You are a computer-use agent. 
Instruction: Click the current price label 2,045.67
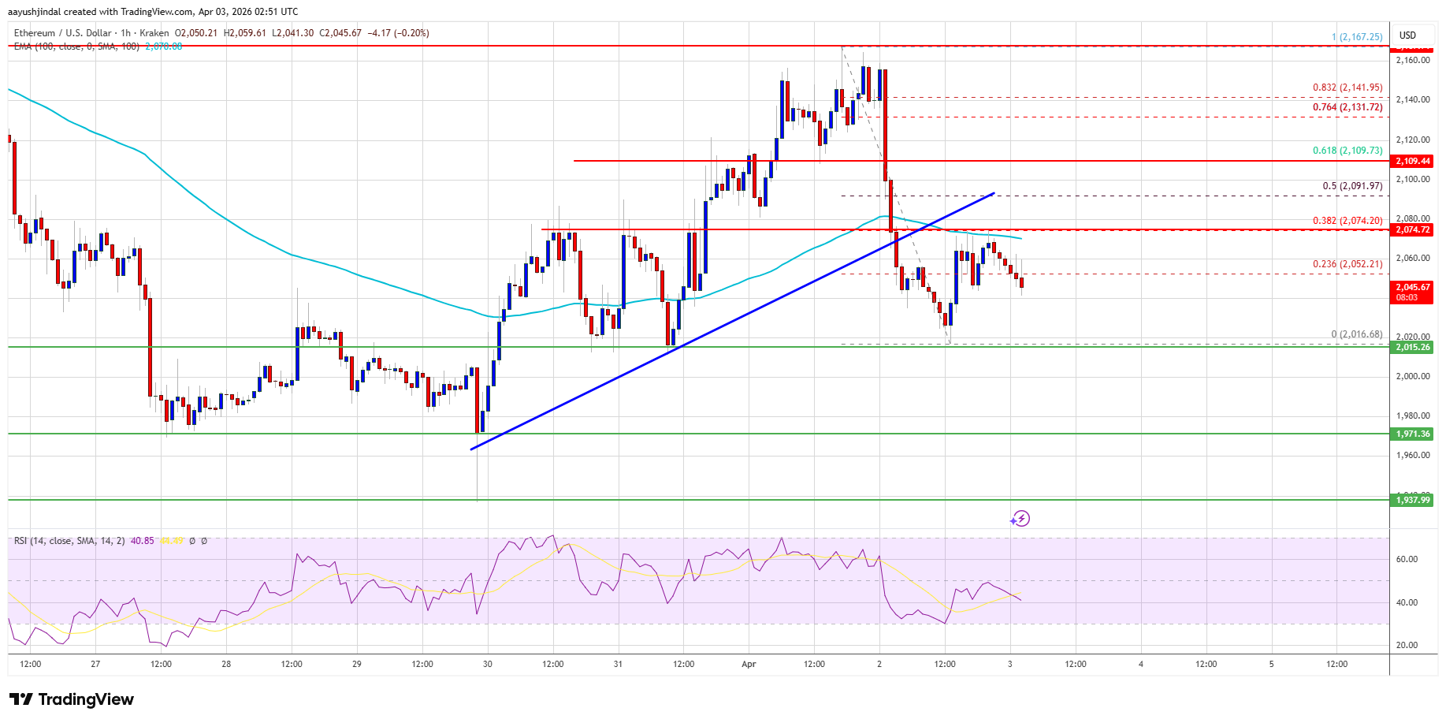1412,287
